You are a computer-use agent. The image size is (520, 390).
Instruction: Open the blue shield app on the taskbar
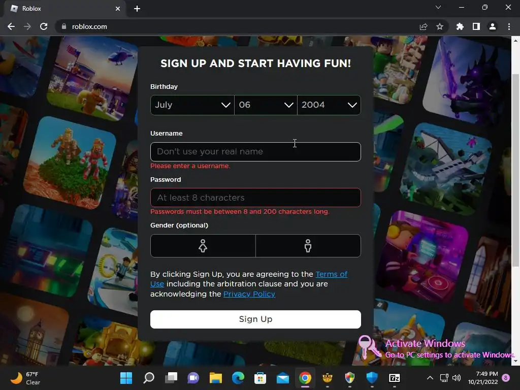(x=372, y=378)
